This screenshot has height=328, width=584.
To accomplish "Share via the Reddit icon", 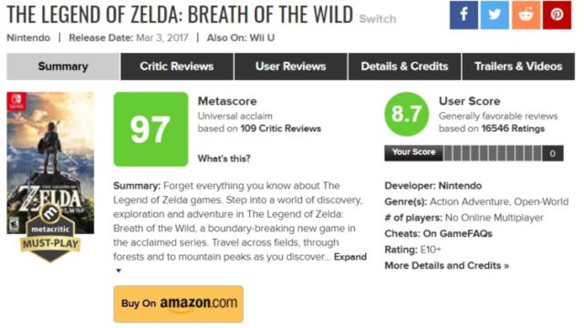I will point(526,15).
